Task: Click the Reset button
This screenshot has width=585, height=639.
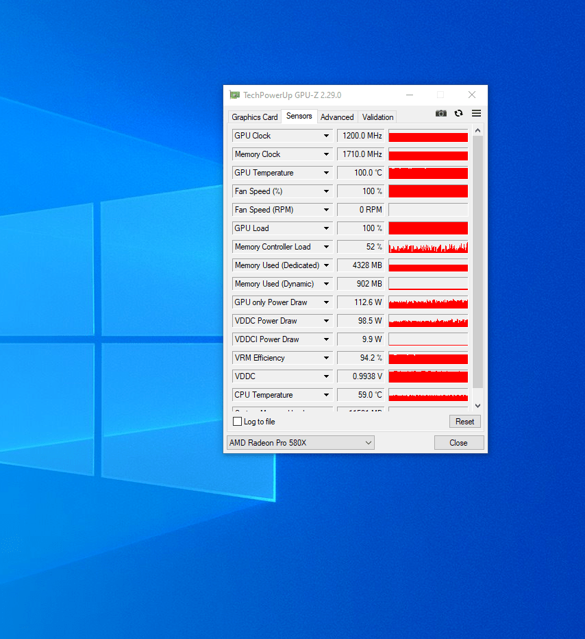Action: pyautogui.click(x=464, y=422)
